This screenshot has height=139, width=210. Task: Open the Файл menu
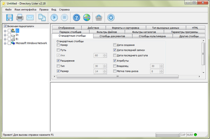tap(8, 10)
